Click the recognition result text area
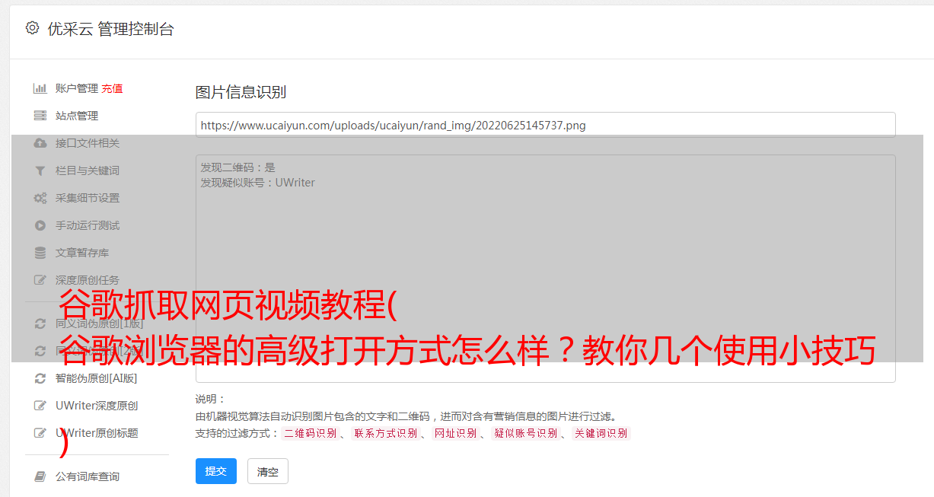The width and height of the screenshot is (934, 497). tap(545, 269)
